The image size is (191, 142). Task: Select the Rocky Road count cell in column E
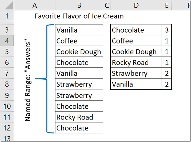pyautogui.click(x=167, y=63)
